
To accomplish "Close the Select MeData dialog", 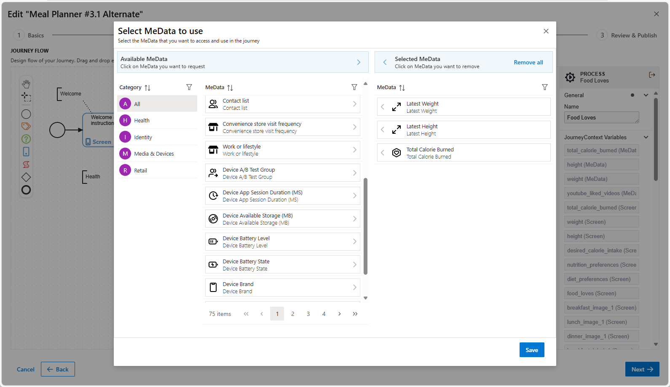I will (546, 31).
